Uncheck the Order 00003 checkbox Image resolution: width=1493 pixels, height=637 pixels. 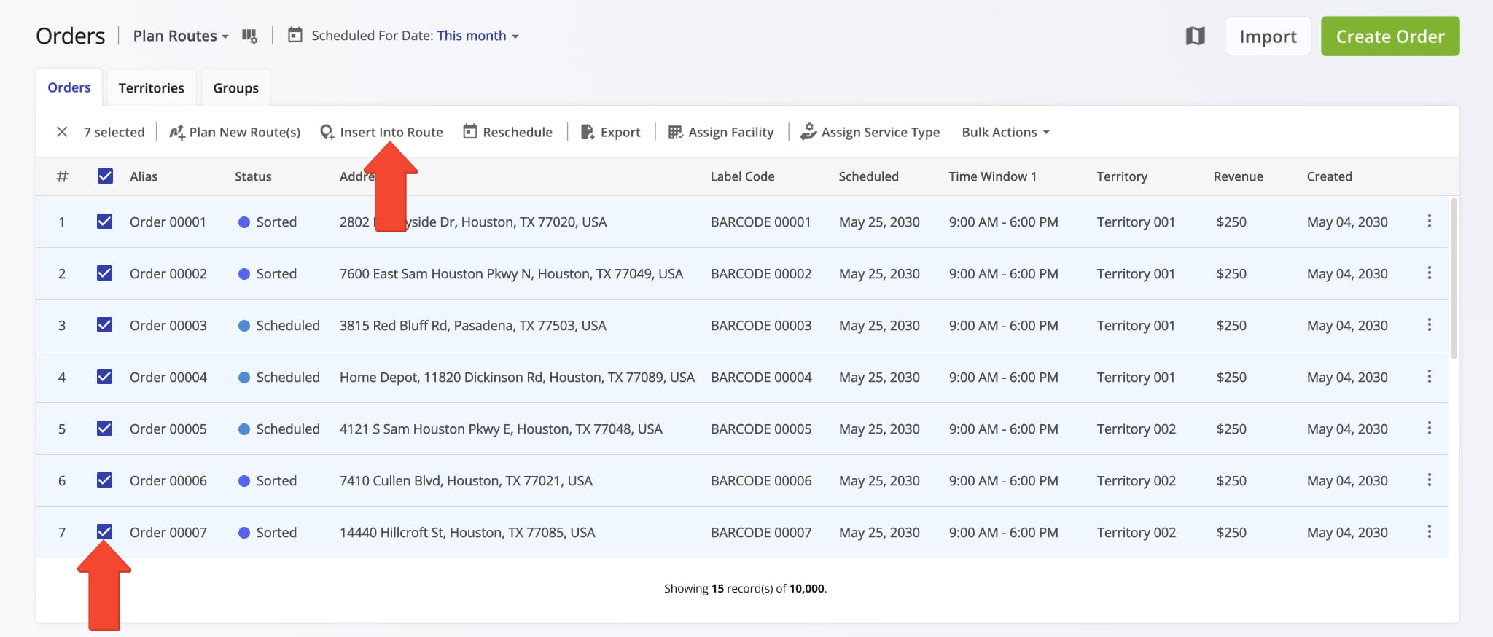pos(105,324)
